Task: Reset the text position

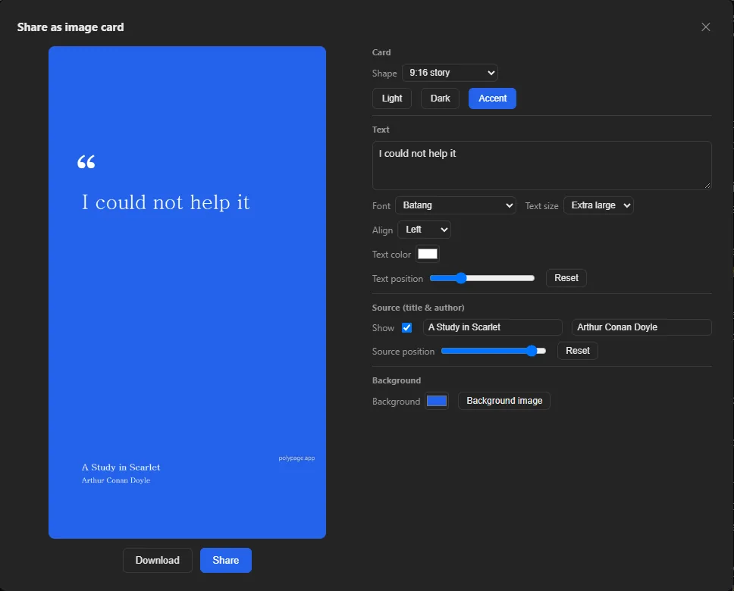Action: [566, 278]
